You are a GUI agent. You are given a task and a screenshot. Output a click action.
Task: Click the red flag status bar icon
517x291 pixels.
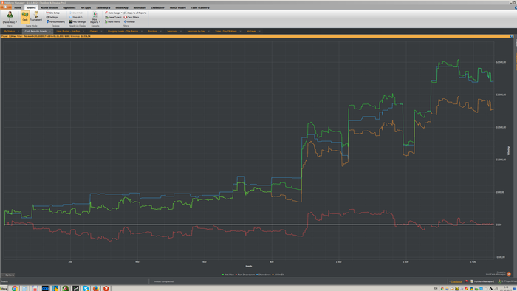tap(467, 281)
